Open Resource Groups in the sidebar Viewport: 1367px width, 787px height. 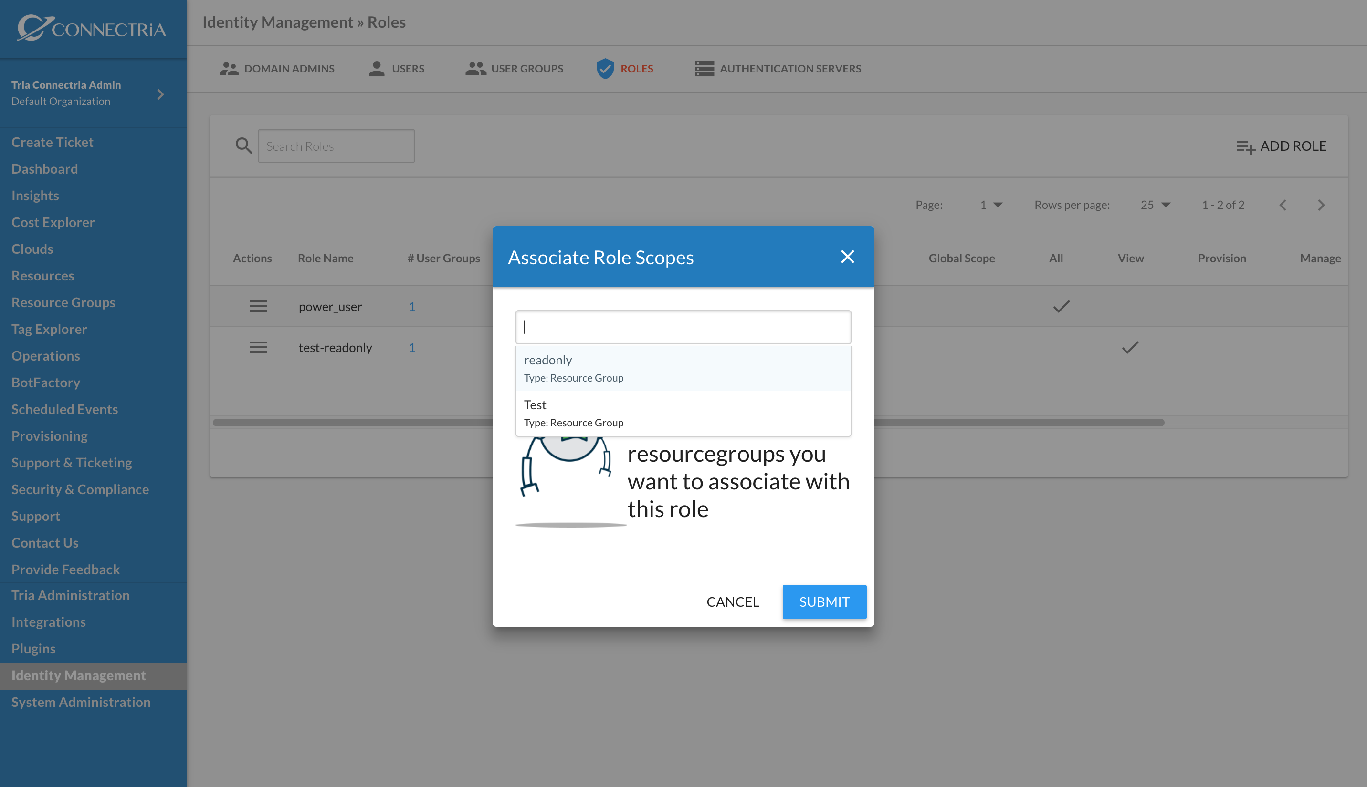63,302
